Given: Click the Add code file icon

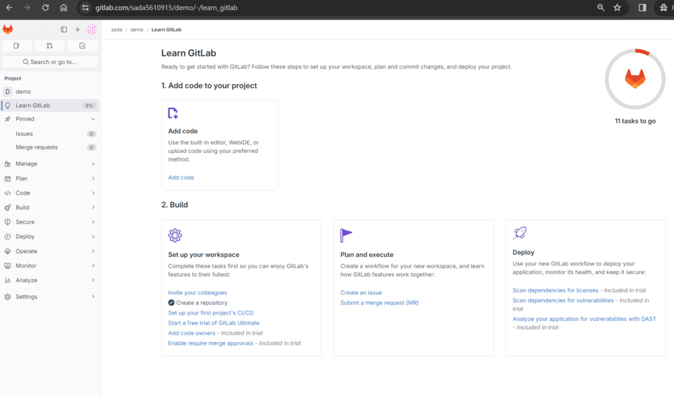Looking at the screenshot, I should (173, 113).
